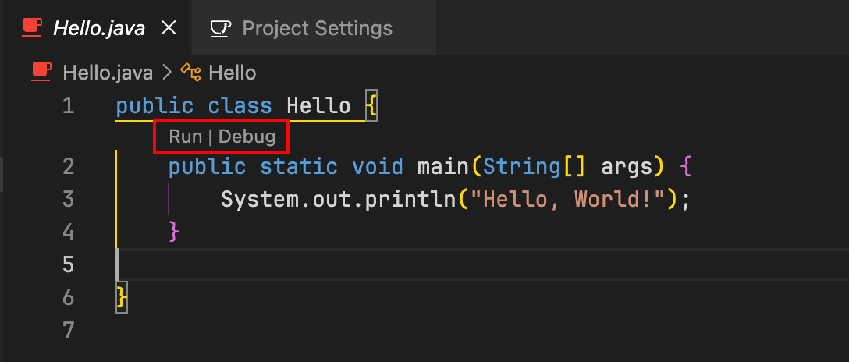The width and height of the screenshot is (849, 362).
Task: Run the main method via CodeLens
Action: [185, 137]
